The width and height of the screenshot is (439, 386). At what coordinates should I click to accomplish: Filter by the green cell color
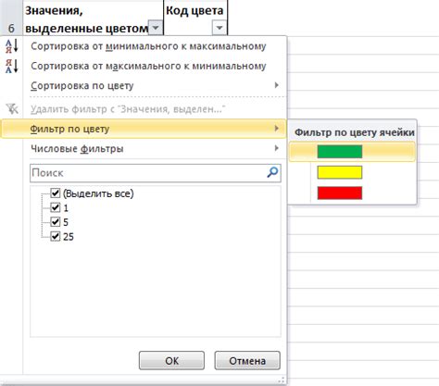(340, 152)
